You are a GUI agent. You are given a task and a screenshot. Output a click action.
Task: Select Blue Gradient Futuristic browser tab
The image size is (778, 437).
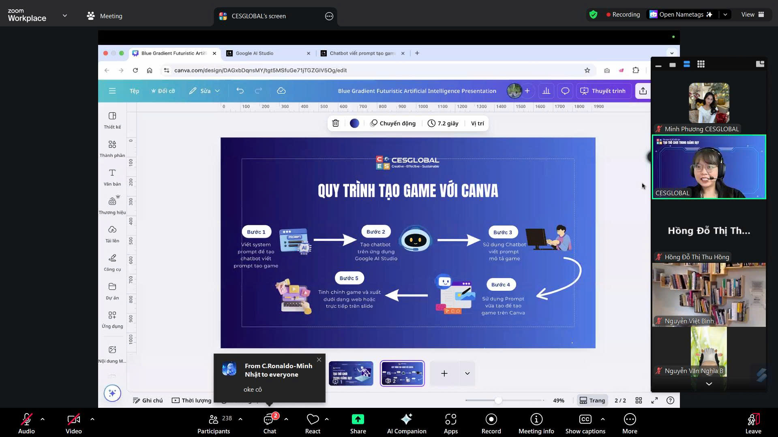[x=174, y=53]
